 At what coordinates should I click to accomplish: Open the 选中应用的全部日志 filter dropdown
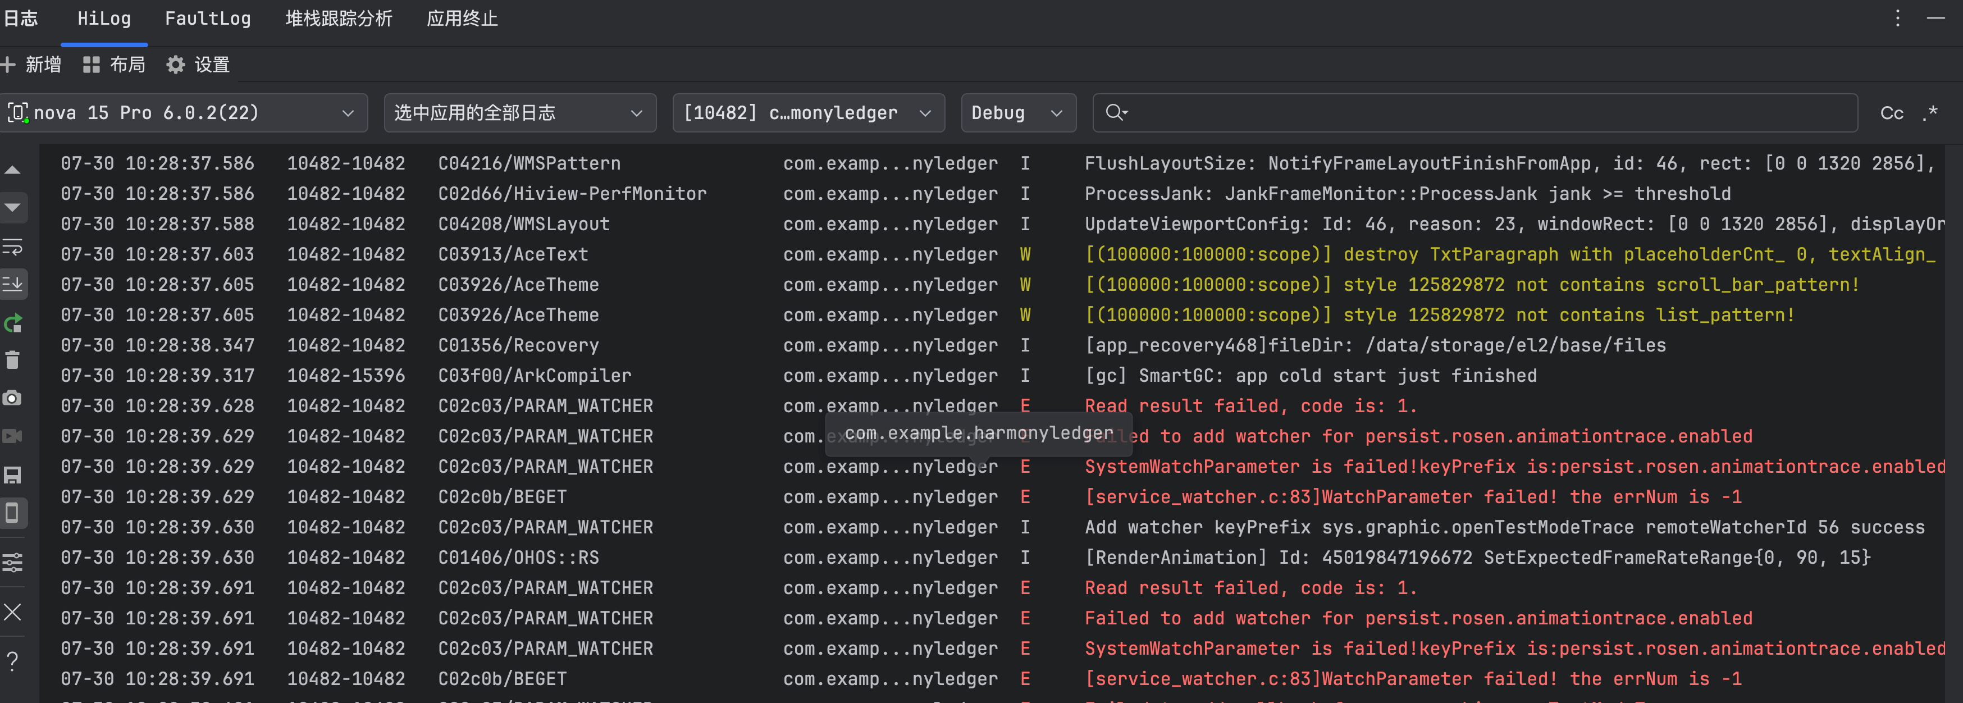pyautogui.click(x=520, y=113)
